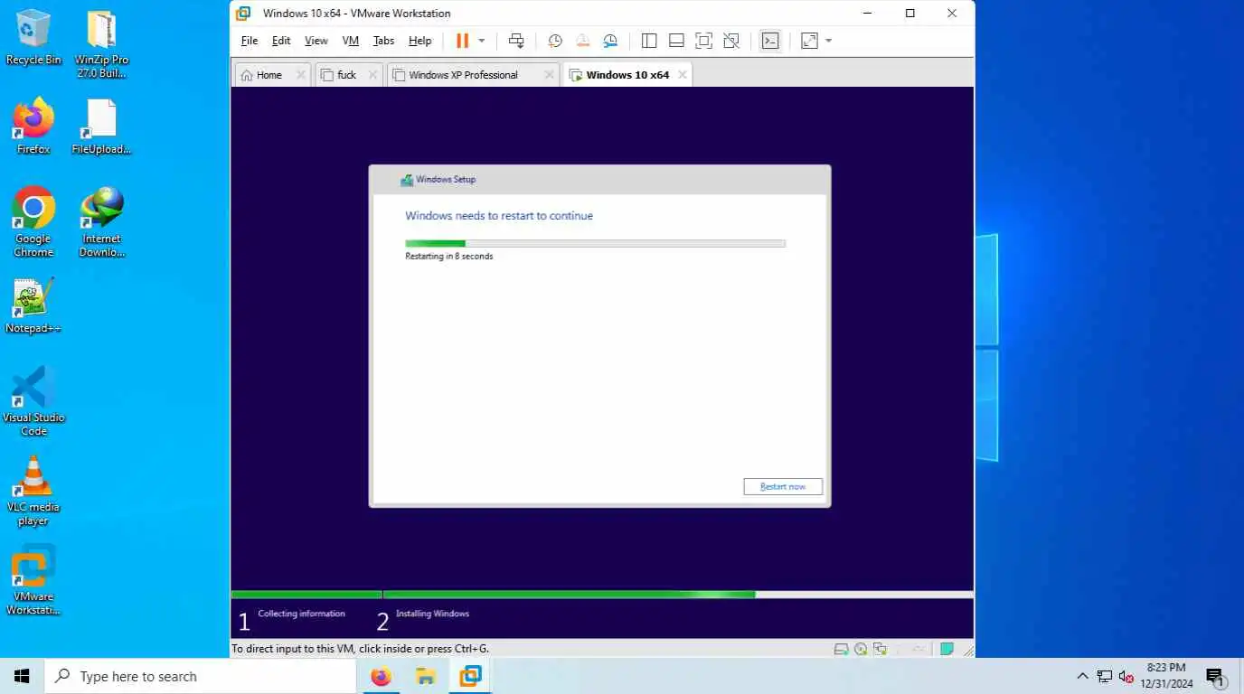Select the Internet Download Manager desktop icon
Screen dimensions: 1244x694
[101, 221]
